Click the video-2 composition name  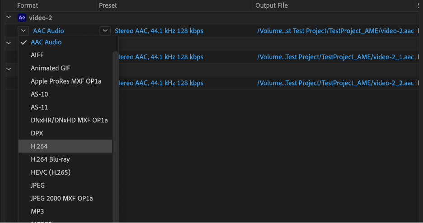(x=41, y=18)
